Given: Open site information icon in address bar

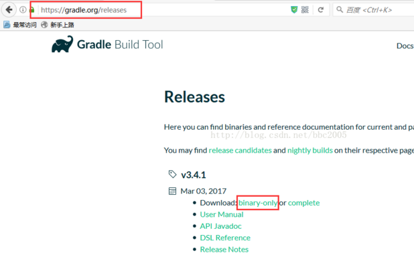Looking at the screenshot, I should pos(23,10).
